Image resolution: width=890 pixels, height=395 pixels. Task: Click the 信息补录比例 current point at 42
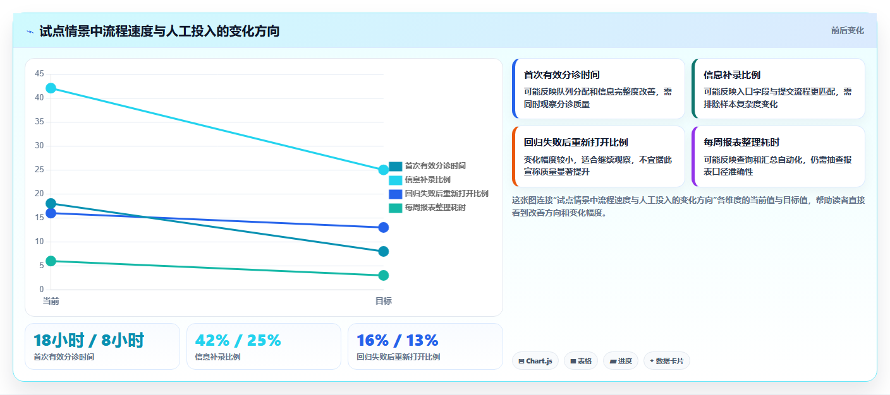(51, 88)
